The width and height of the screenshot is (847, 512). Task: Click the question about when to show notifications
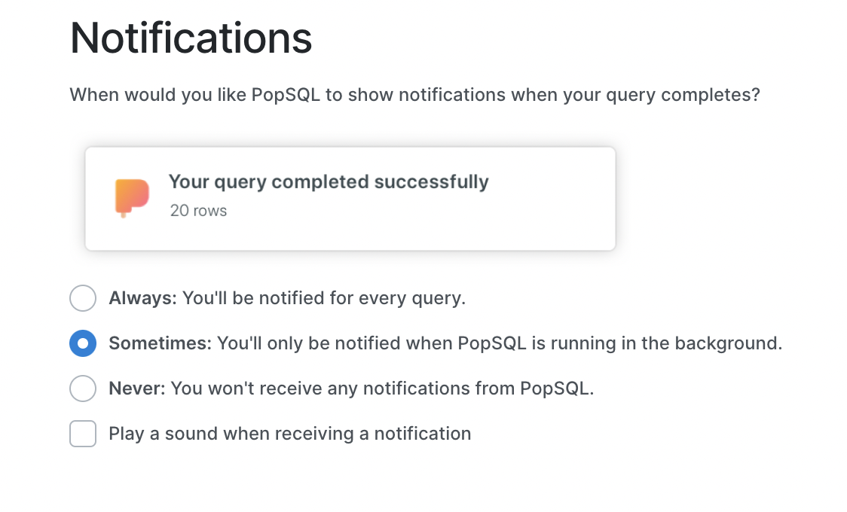pos(414,96)
